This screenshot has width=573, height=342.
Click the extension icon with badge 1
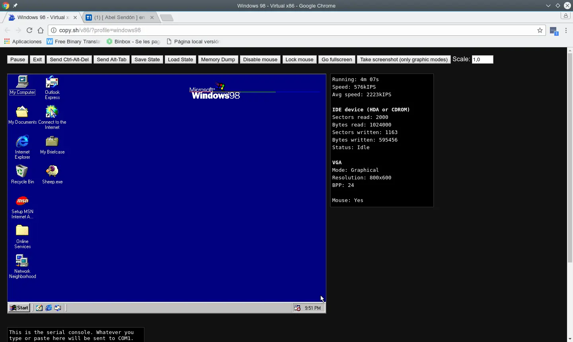554,31
